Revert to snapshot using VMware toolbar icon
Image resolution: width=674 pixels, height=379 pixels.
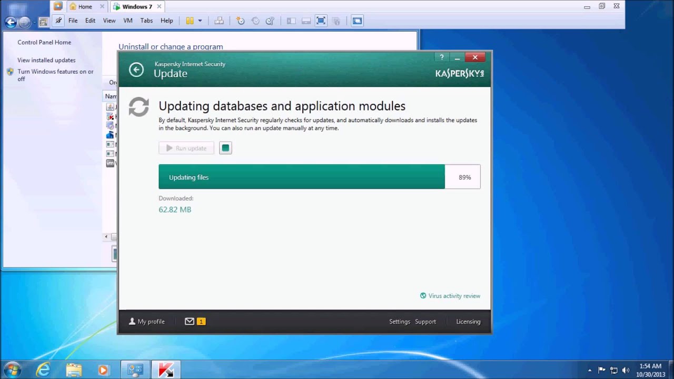coord(255,21)
